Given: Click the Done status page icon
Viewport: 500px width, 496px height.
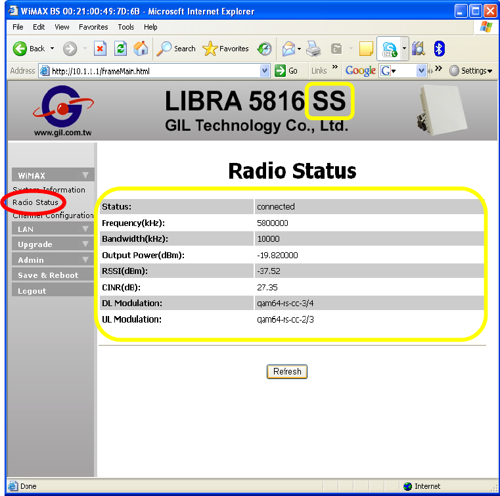Looking at the screenshot, I should pos(12,486).
